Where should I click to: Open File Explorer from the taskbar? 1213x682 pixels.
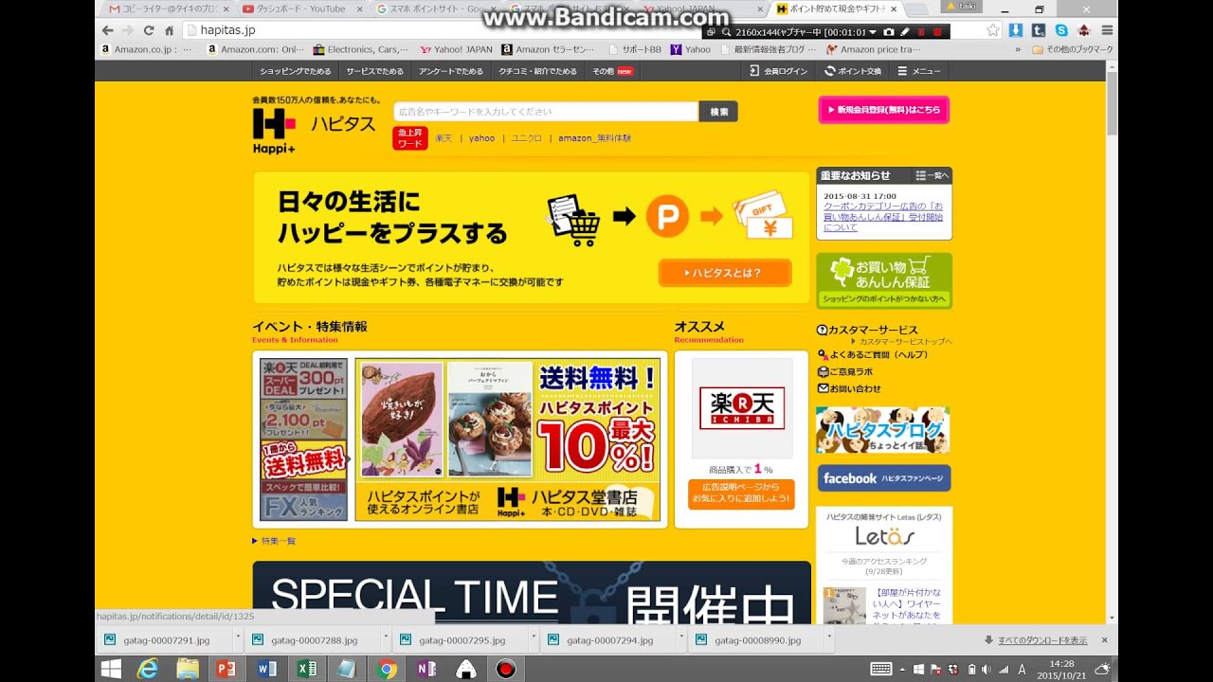188,669
